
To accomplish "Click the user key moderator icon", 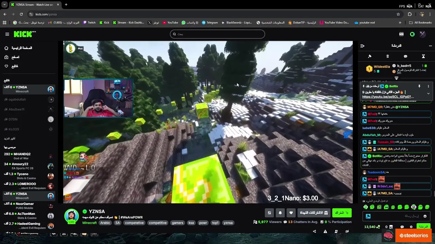I will click(x=336, y=231).
